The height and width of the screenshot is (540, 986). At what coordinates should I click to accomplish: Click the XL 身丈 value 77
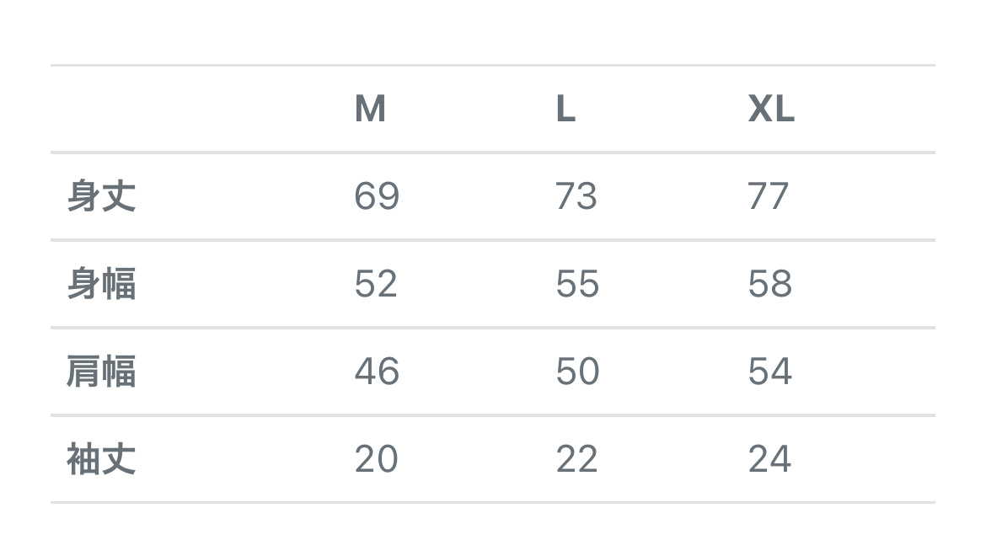769,197
